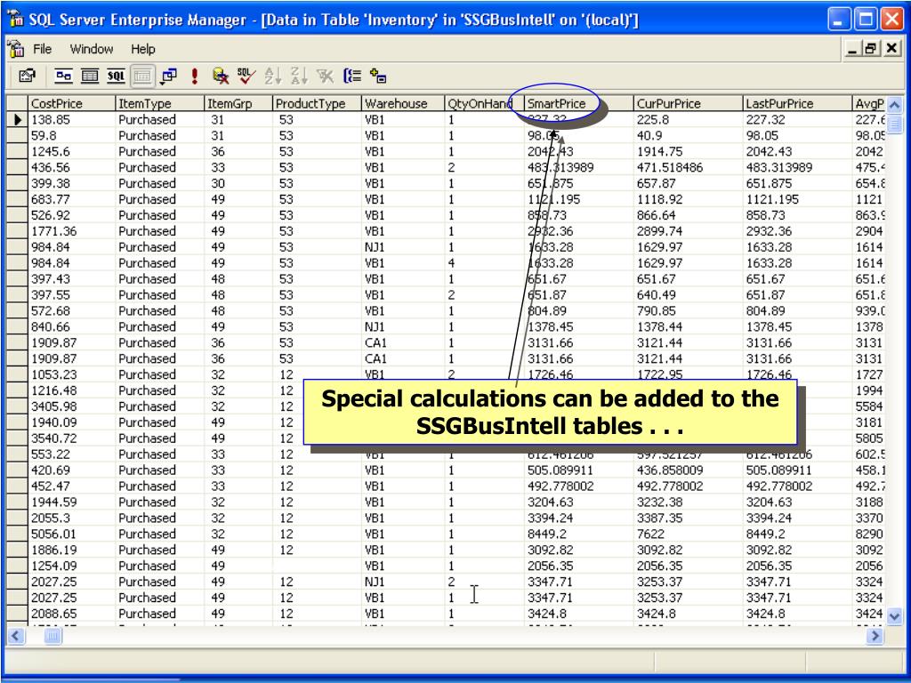Click the CostPrice cell 3405.98
The width and height of the screenshot is (911, 683).
coord(71,406)
